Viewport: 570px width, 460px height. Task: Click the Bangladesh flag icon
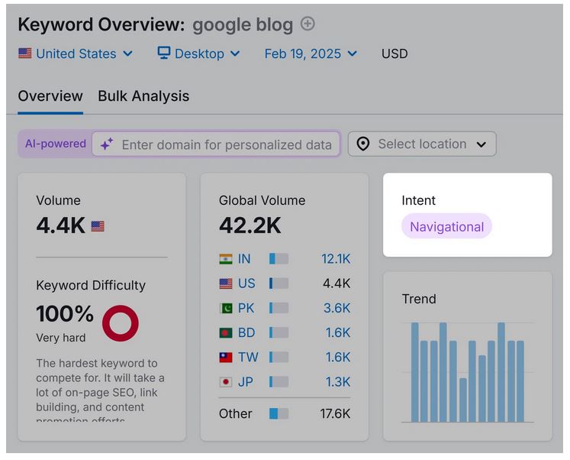pos(226,333)
